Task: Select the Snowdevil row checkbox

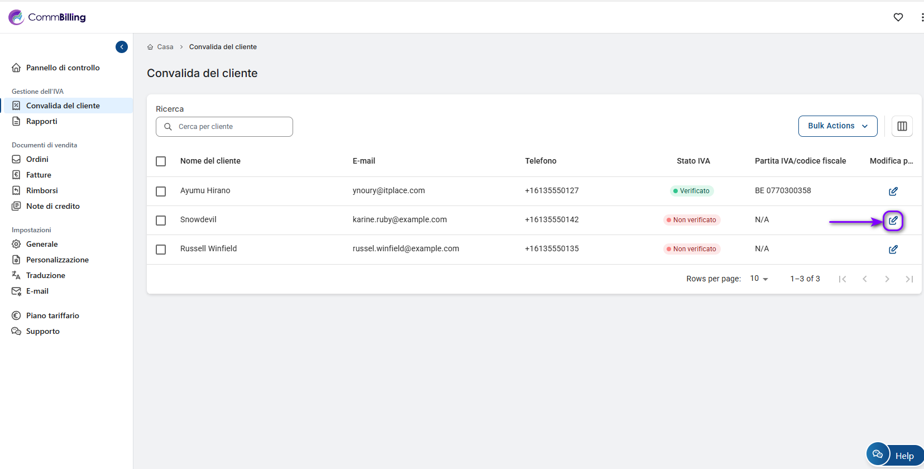Action: (x=161, y=221)
